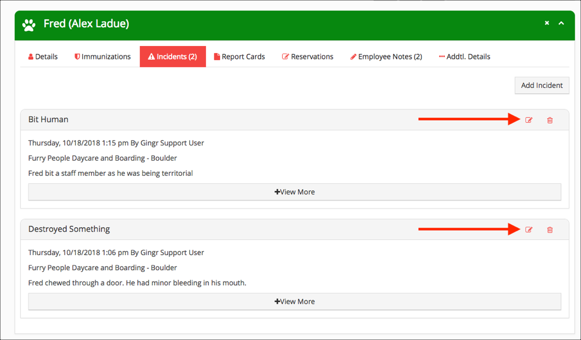Select the 1:06 pm timestamp line

click(116, 253)
